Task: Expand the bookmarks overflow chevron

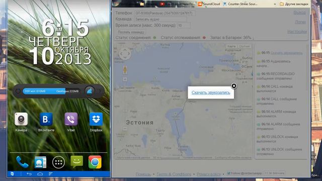Action: click(x=275, y=4)
